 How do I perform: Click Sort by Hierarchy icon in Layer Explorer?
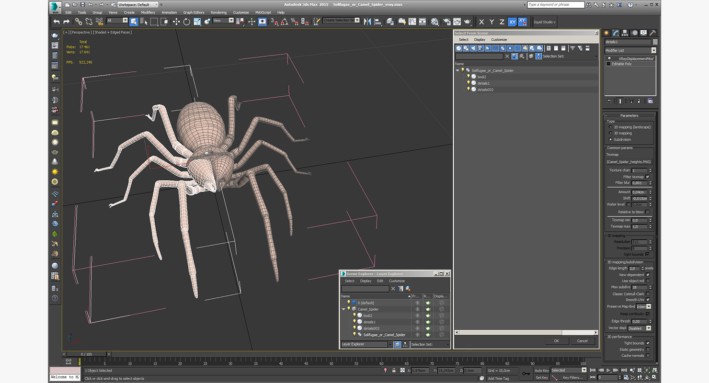pyautogui.click(x=405, y=344)
